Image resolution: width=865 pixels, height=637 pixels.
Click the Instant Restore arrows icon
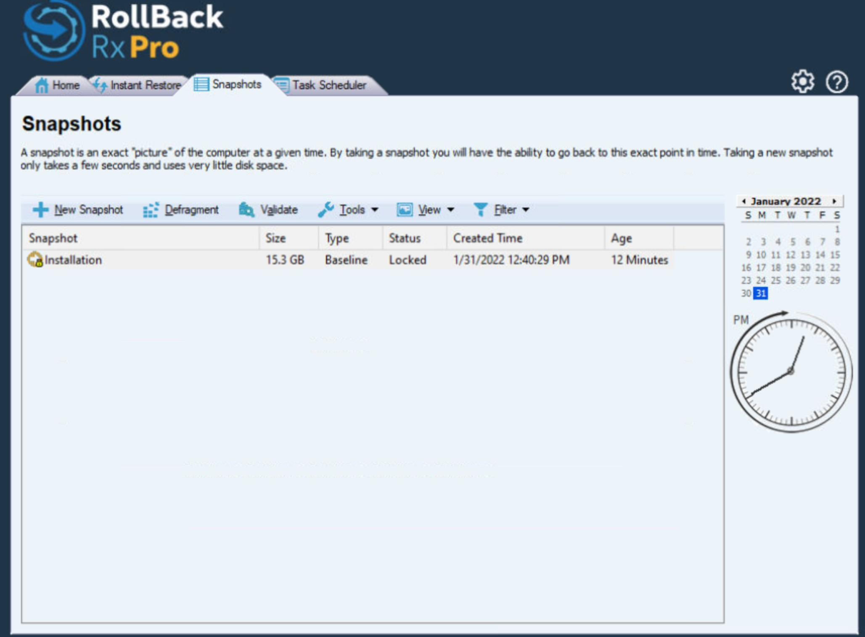click(x=100, y=85)
